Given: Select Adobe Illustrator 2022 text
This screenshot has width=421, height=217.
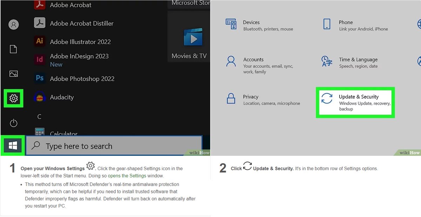Looking at the screenshot, I should 80,42.
